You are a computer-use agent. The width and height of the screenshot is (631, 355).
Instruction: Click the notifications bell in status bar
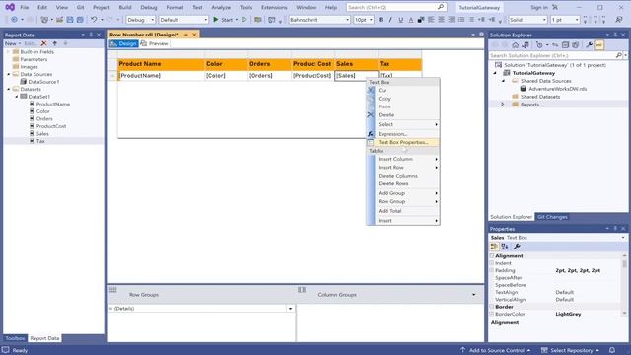[612, 350]
